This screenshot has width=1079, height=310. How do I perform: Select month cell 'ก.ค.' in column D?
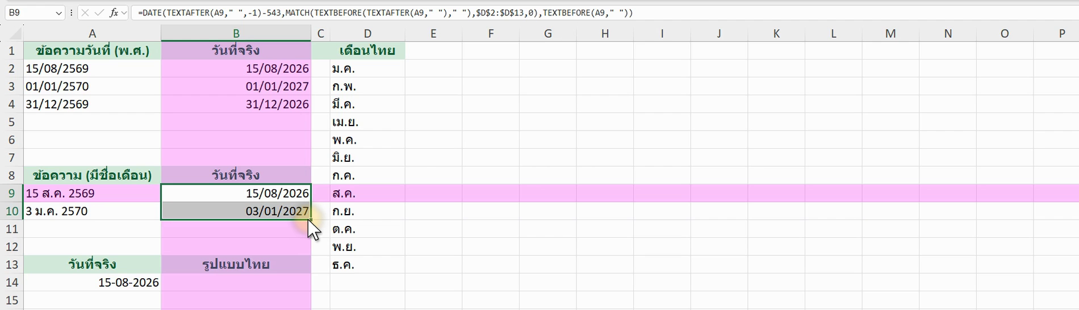point(367,175)
